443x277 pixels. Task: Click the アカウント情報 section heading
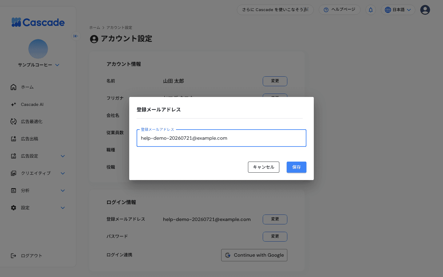[124, 64]
